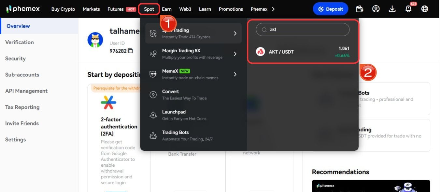This screenshot has height=192, width=440.
Task: Click the search magnifier icon
Action: pos(264,30)
